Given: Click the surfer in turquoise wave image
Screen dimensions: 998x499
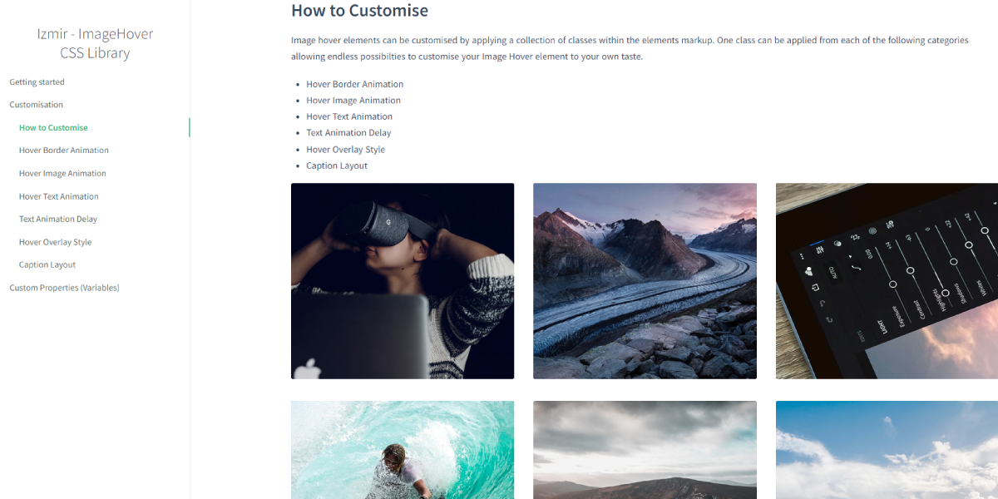Looking at the screenshot, I should 403,450.
